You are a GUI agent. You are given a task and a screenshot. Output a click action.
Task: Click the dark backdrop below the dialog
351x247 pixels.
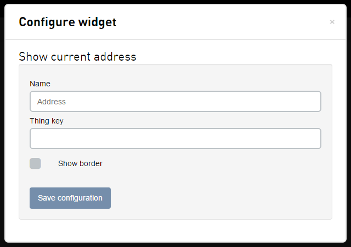coord(175,244)
